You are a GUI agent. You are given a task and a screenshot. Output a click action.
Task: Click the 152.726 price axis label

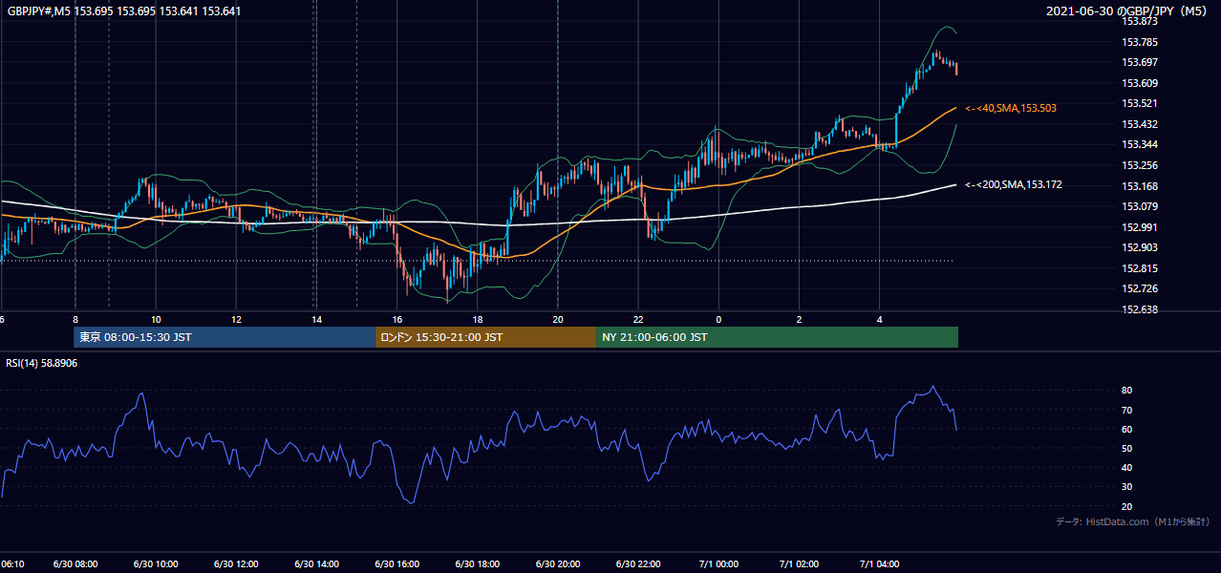tap(1140, 288)
